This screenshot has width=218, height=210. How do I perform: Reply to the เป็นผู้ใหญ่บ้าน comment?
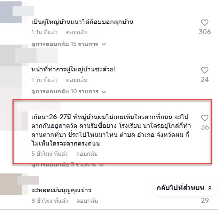(77, 32)
